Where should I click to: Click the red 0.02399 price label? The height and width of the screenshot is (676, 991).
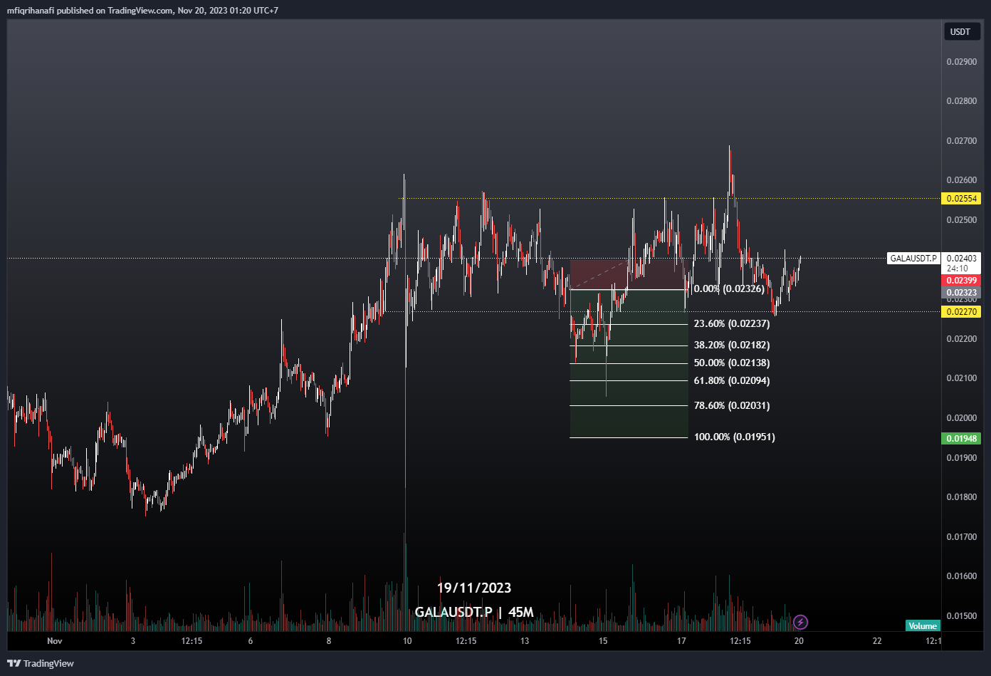[x=961, y=281]
